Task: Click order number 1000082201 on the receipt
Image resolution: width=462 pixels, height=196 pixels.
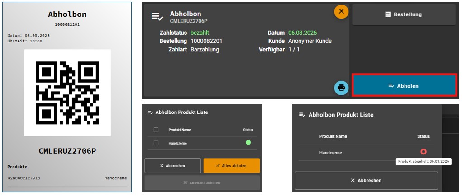Action: point(67,25)
